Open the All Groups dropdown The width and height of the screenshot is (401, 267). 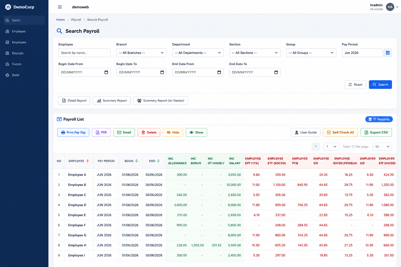click(311, 53)
